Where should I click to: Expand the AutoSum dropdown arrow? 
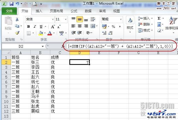[163, 18]
